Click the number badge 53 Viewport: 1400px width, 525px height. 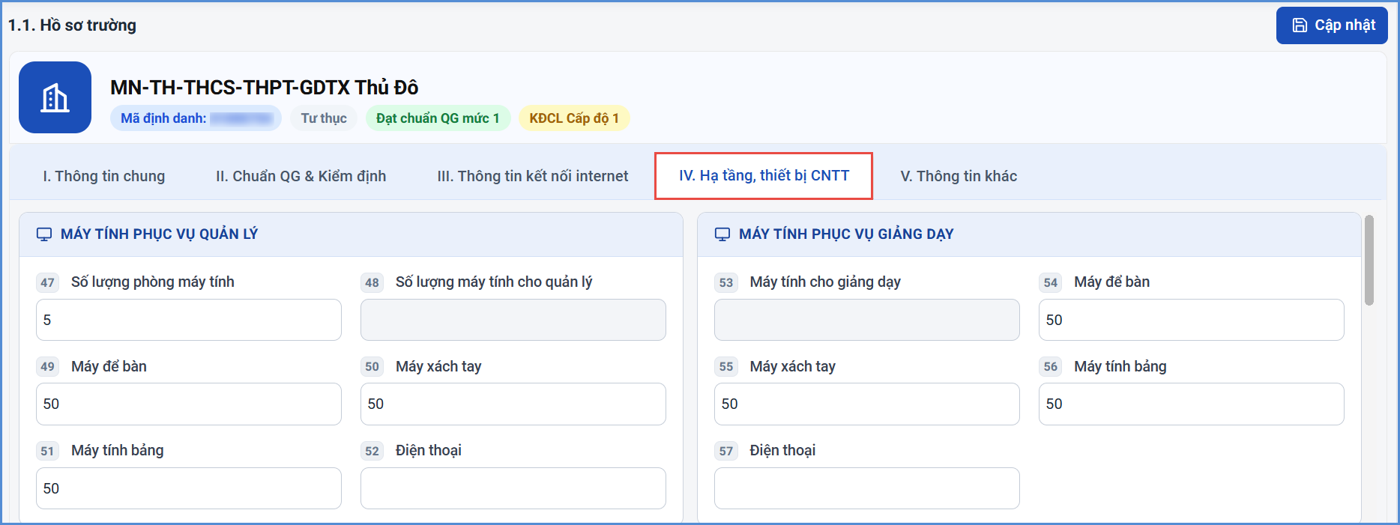(726, 282)
